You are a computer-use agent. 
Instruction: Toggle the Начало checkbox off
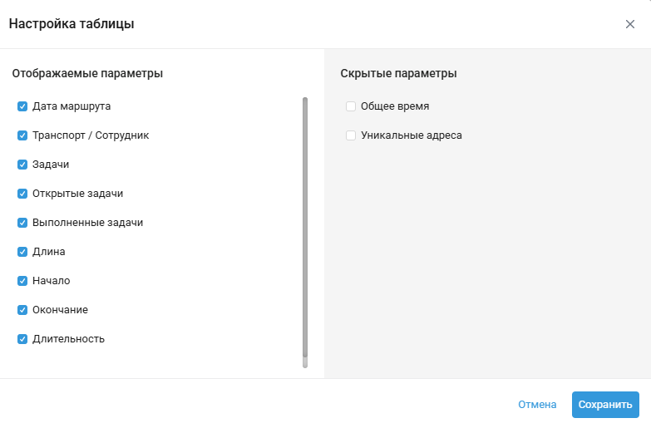pyautogui.click(x=22, y=281)
